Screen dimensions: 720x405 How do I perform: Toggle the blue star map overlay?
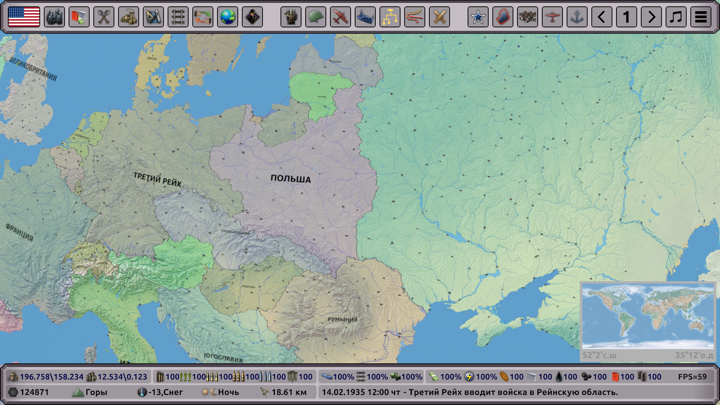click(478, 17)
